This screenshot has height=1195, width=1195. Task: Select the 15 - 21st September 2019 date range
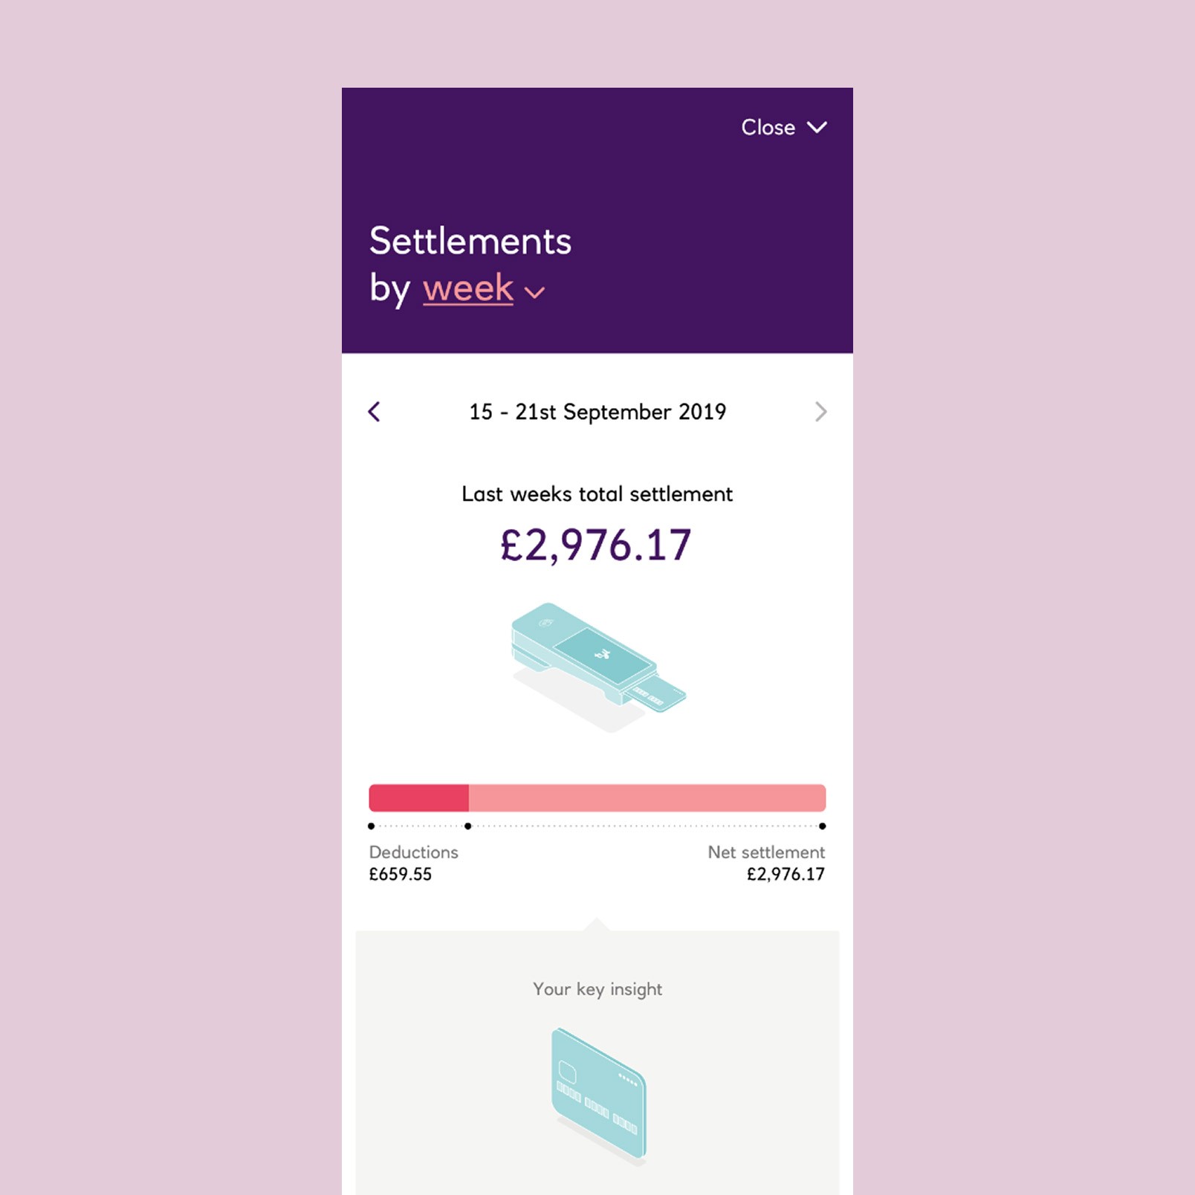coord(597,412)
